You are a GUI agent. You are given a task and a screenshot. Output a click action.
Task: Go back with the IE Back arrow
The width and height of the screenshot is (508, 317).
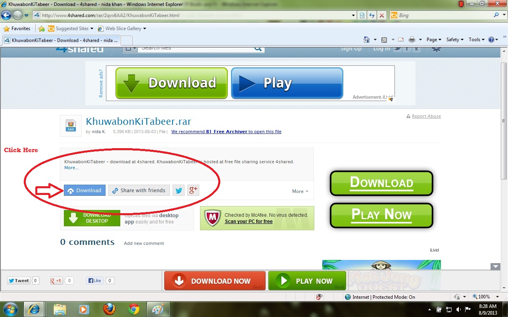click(6, 15)
